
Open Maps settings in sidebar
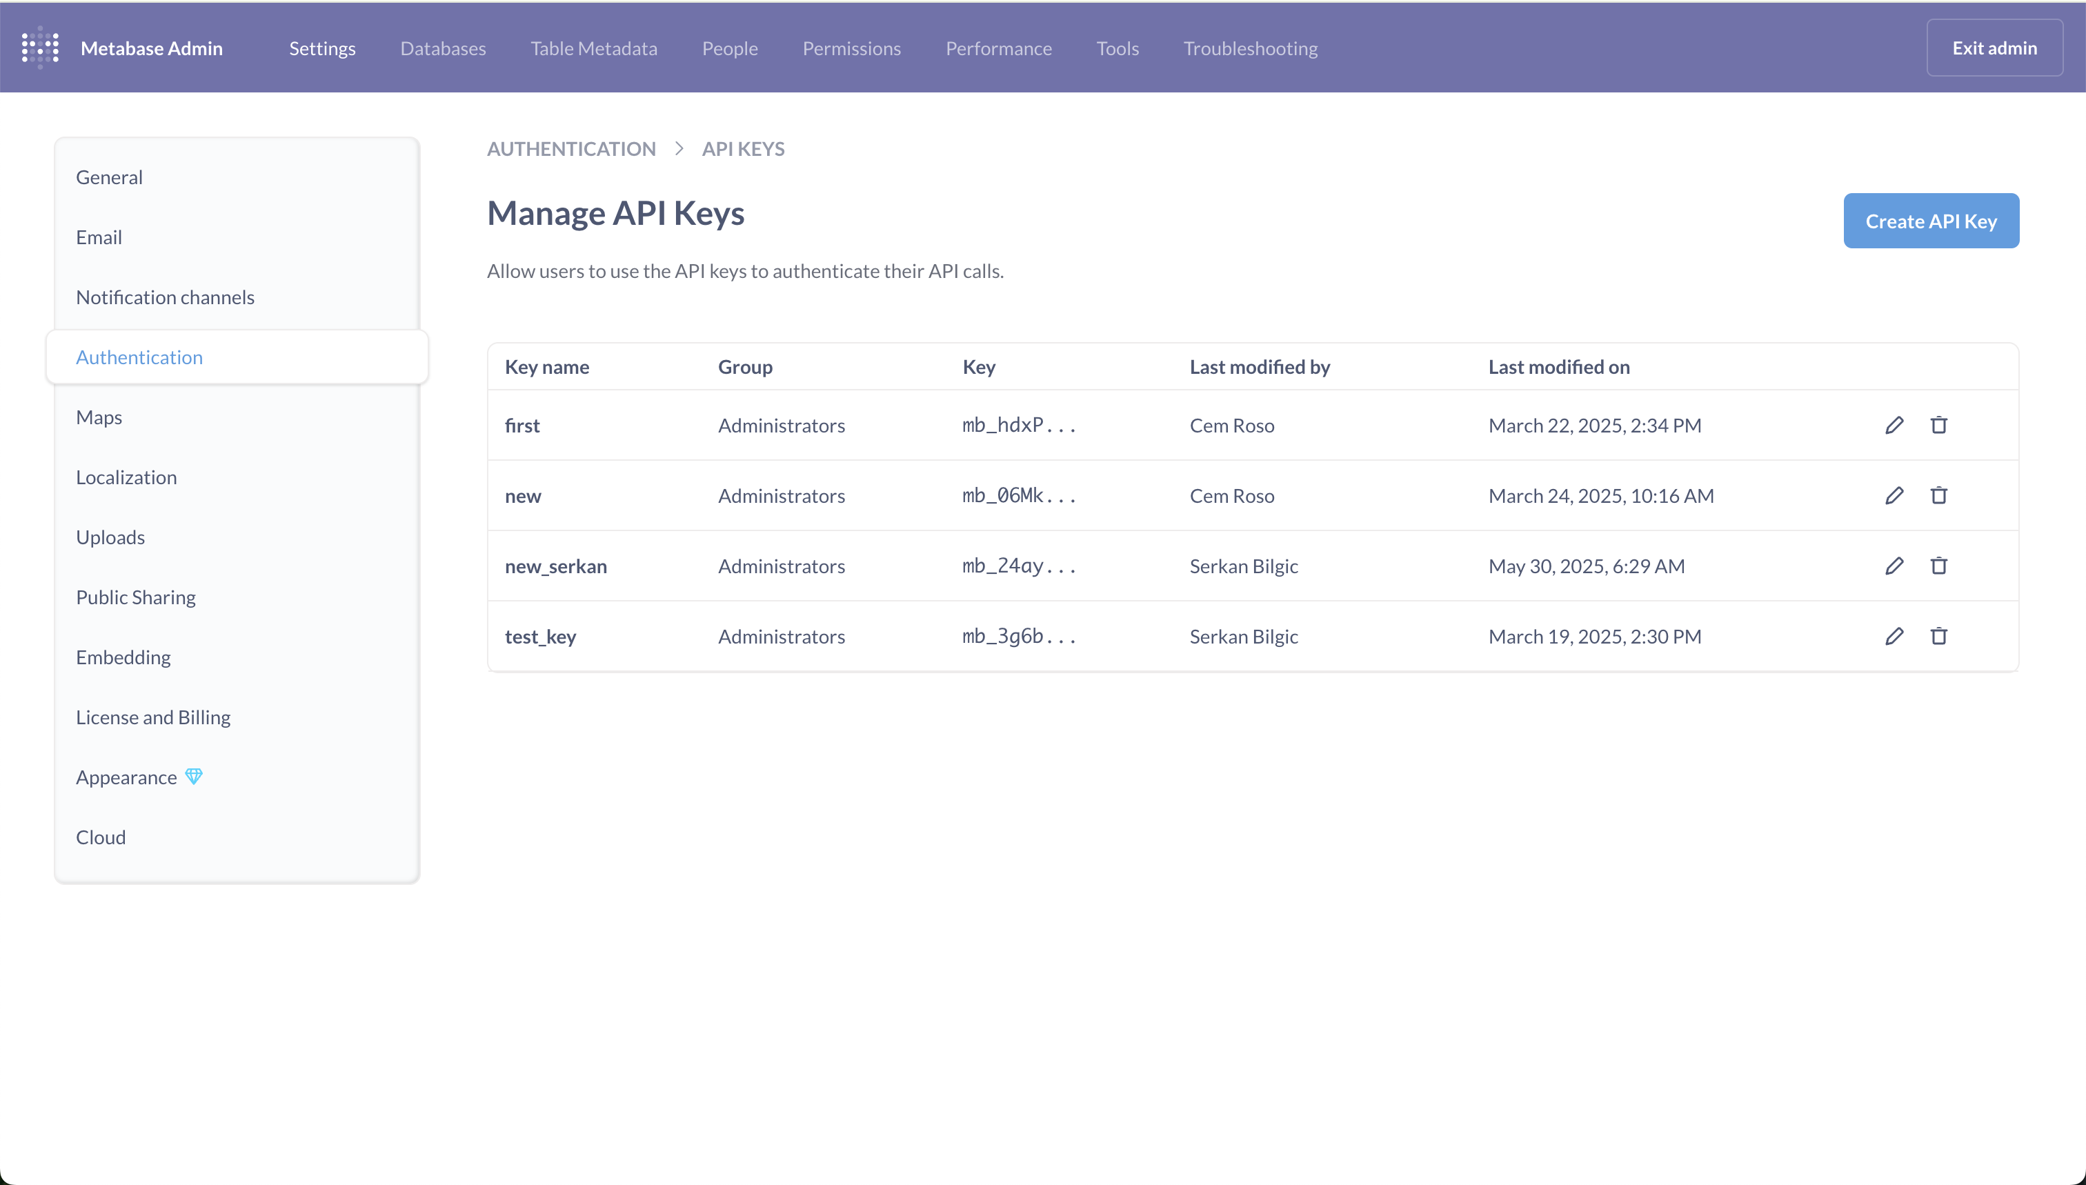(237, 417)
